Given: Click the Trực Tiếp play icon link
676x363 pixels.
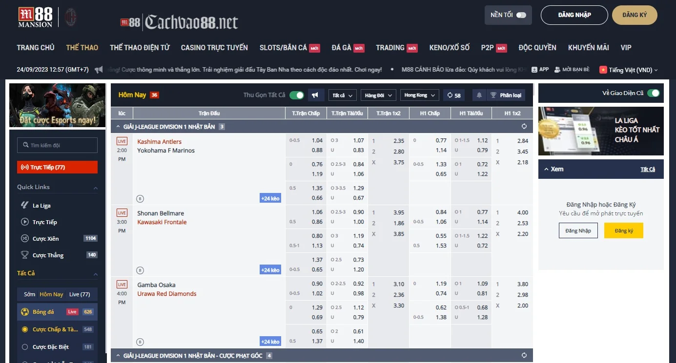Looking at the screenshot, I should tap(25, 222).
